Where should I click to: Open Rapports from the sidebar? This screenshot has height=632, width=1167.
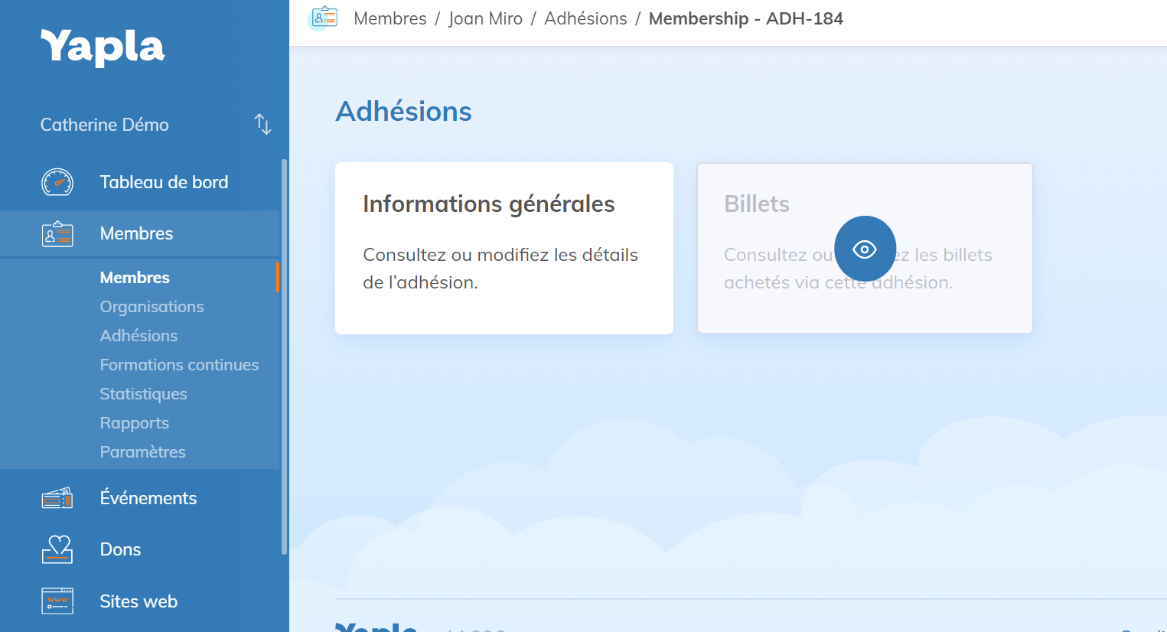coord(134,423)
